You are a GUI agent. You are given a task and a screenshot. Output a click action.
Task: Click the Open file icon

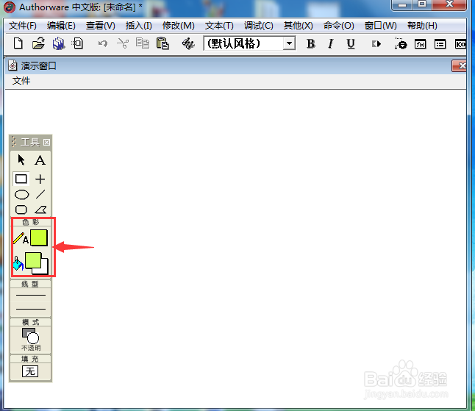point(38,43)
